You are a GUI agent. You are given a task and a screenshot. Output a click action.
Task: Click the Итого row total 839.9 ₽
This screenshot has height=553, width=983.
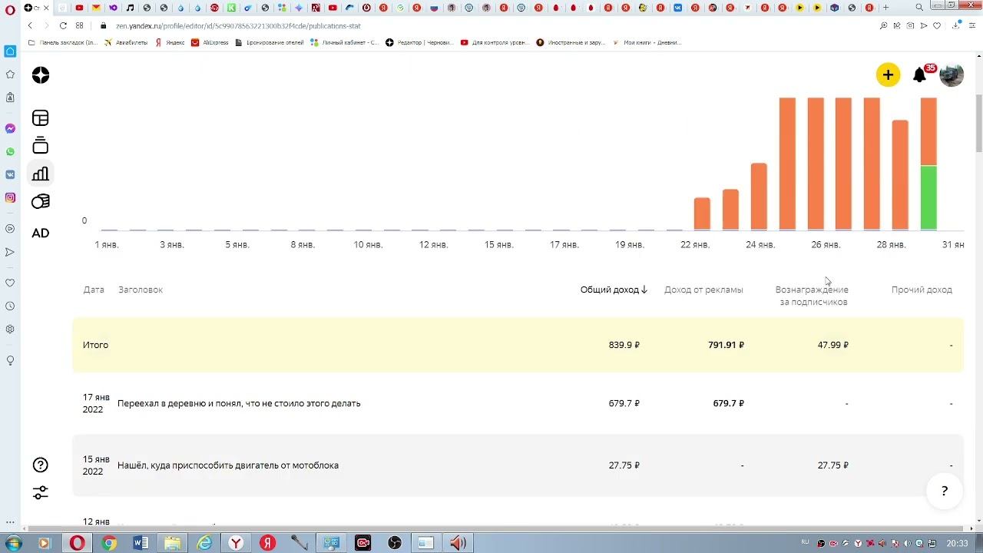point(624,345)
